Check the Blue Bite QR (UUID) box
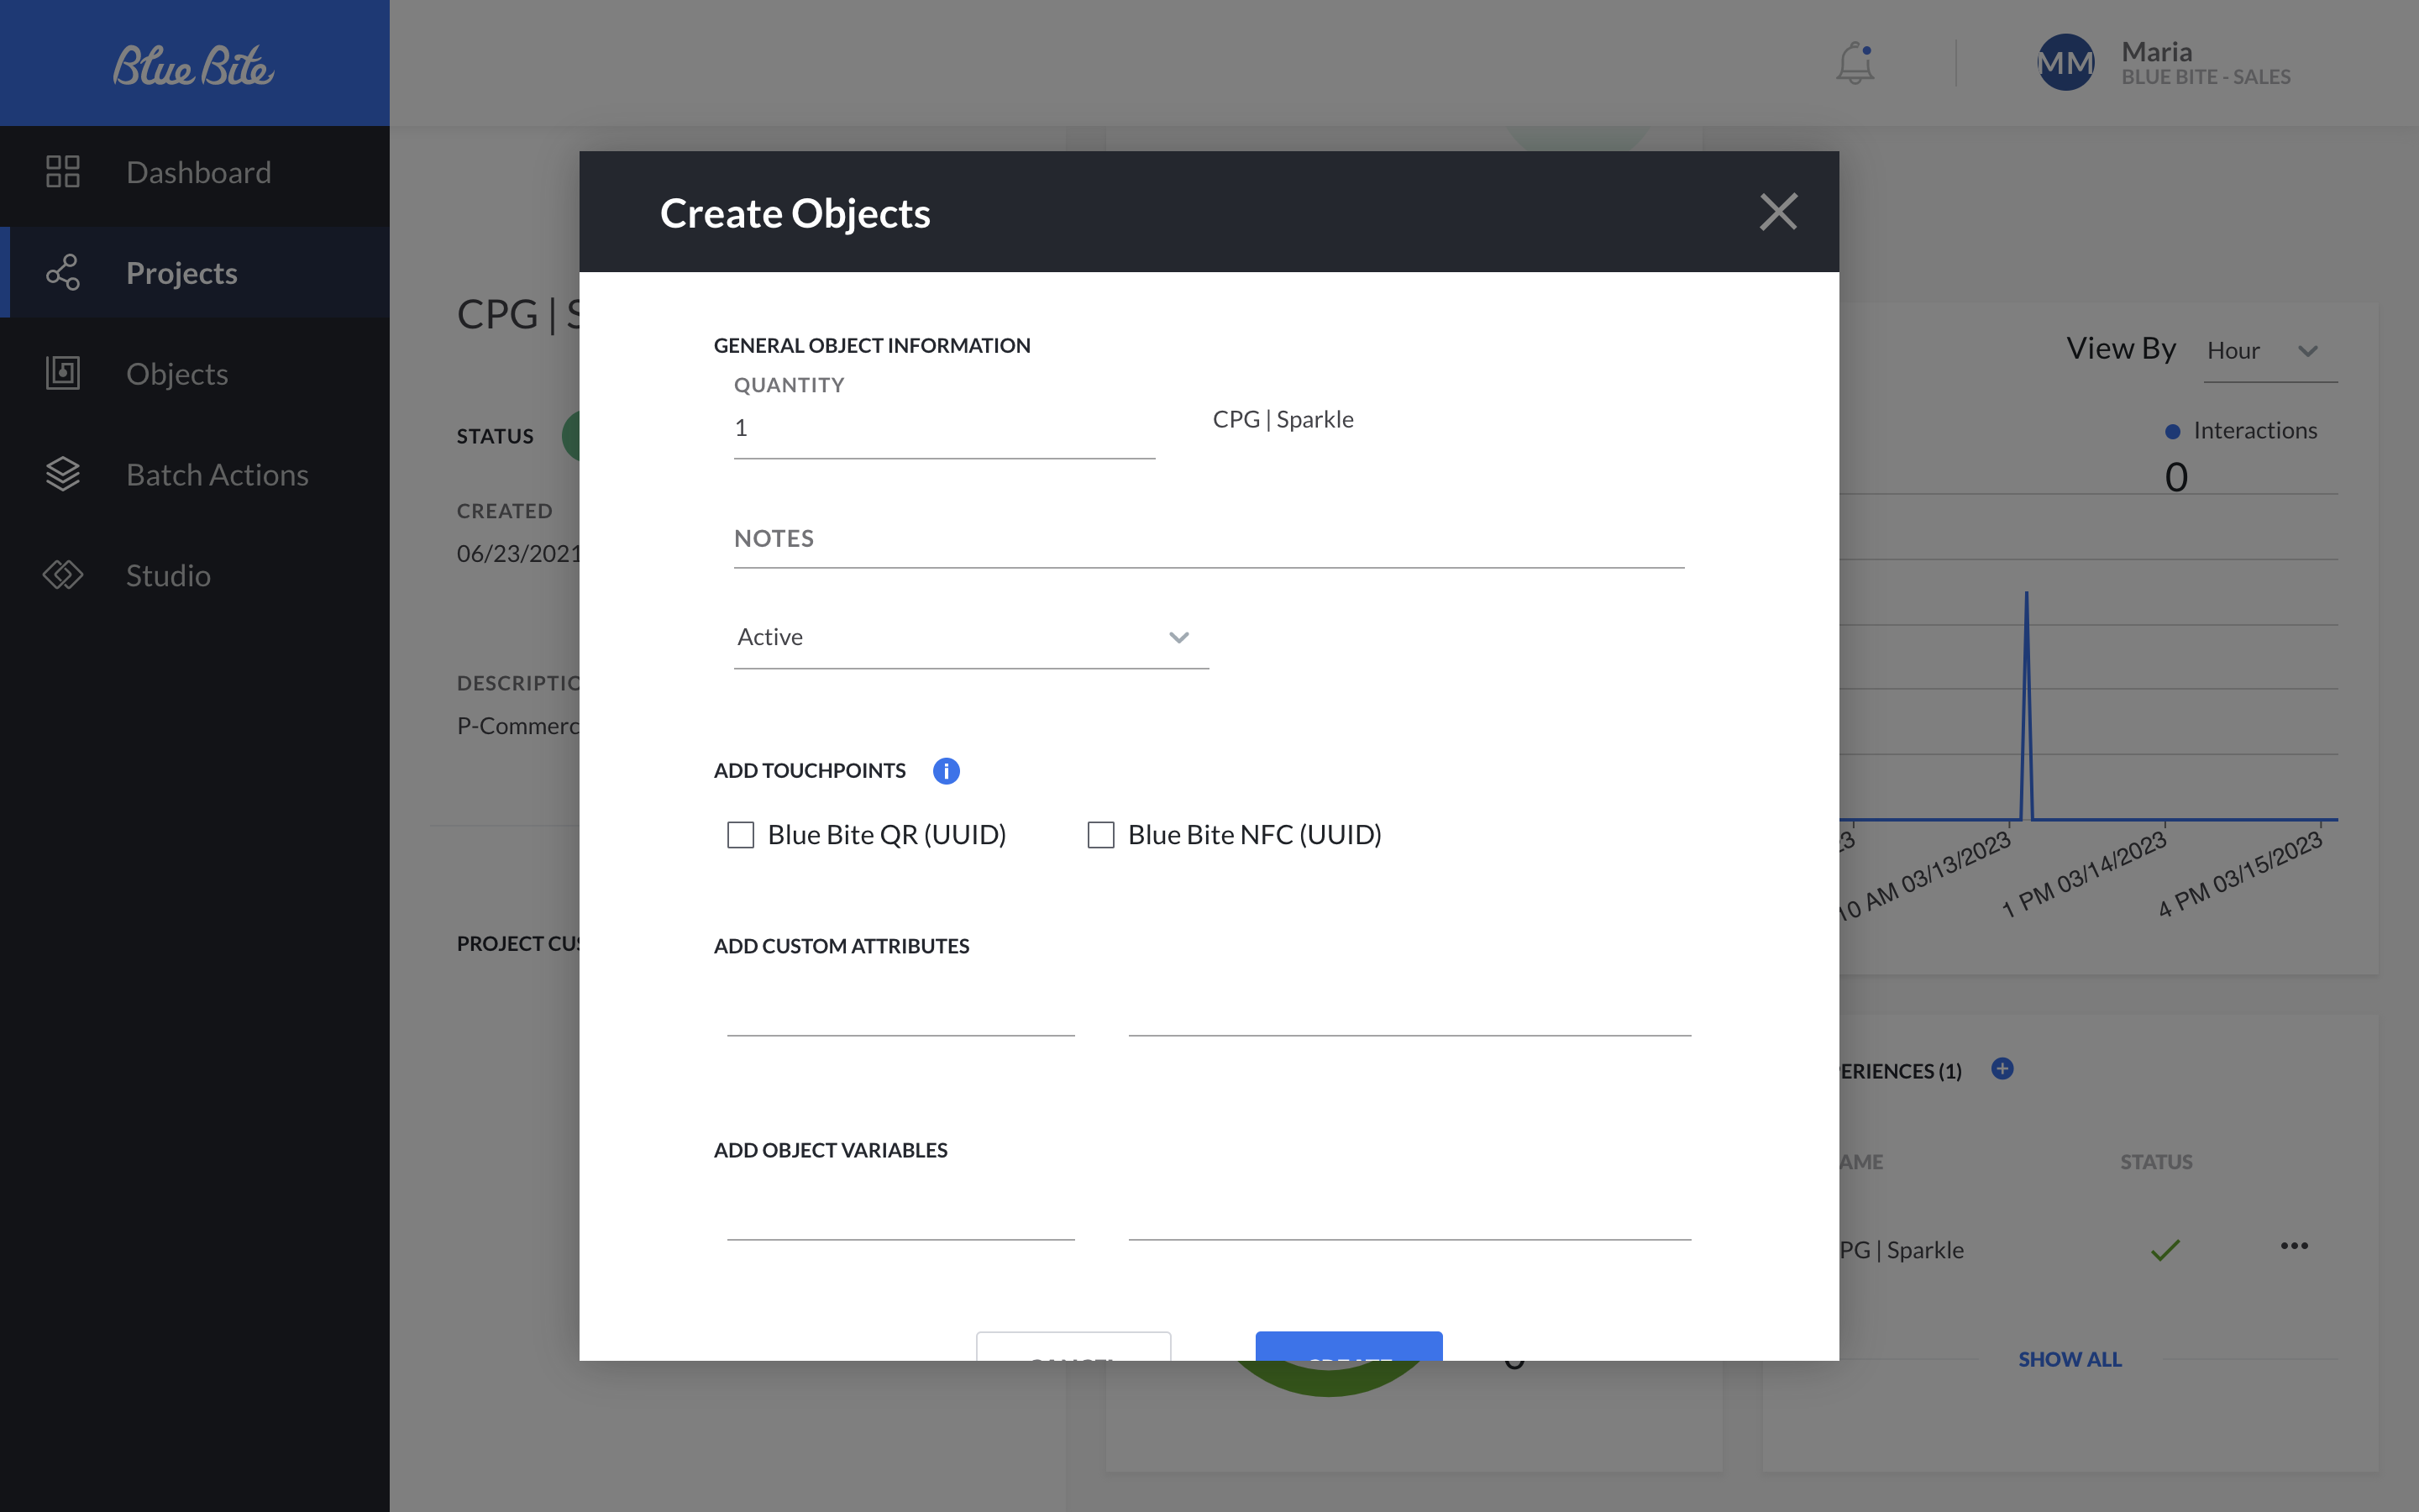The height and width of the screenshot is (1512, 2419). [741, 835]
